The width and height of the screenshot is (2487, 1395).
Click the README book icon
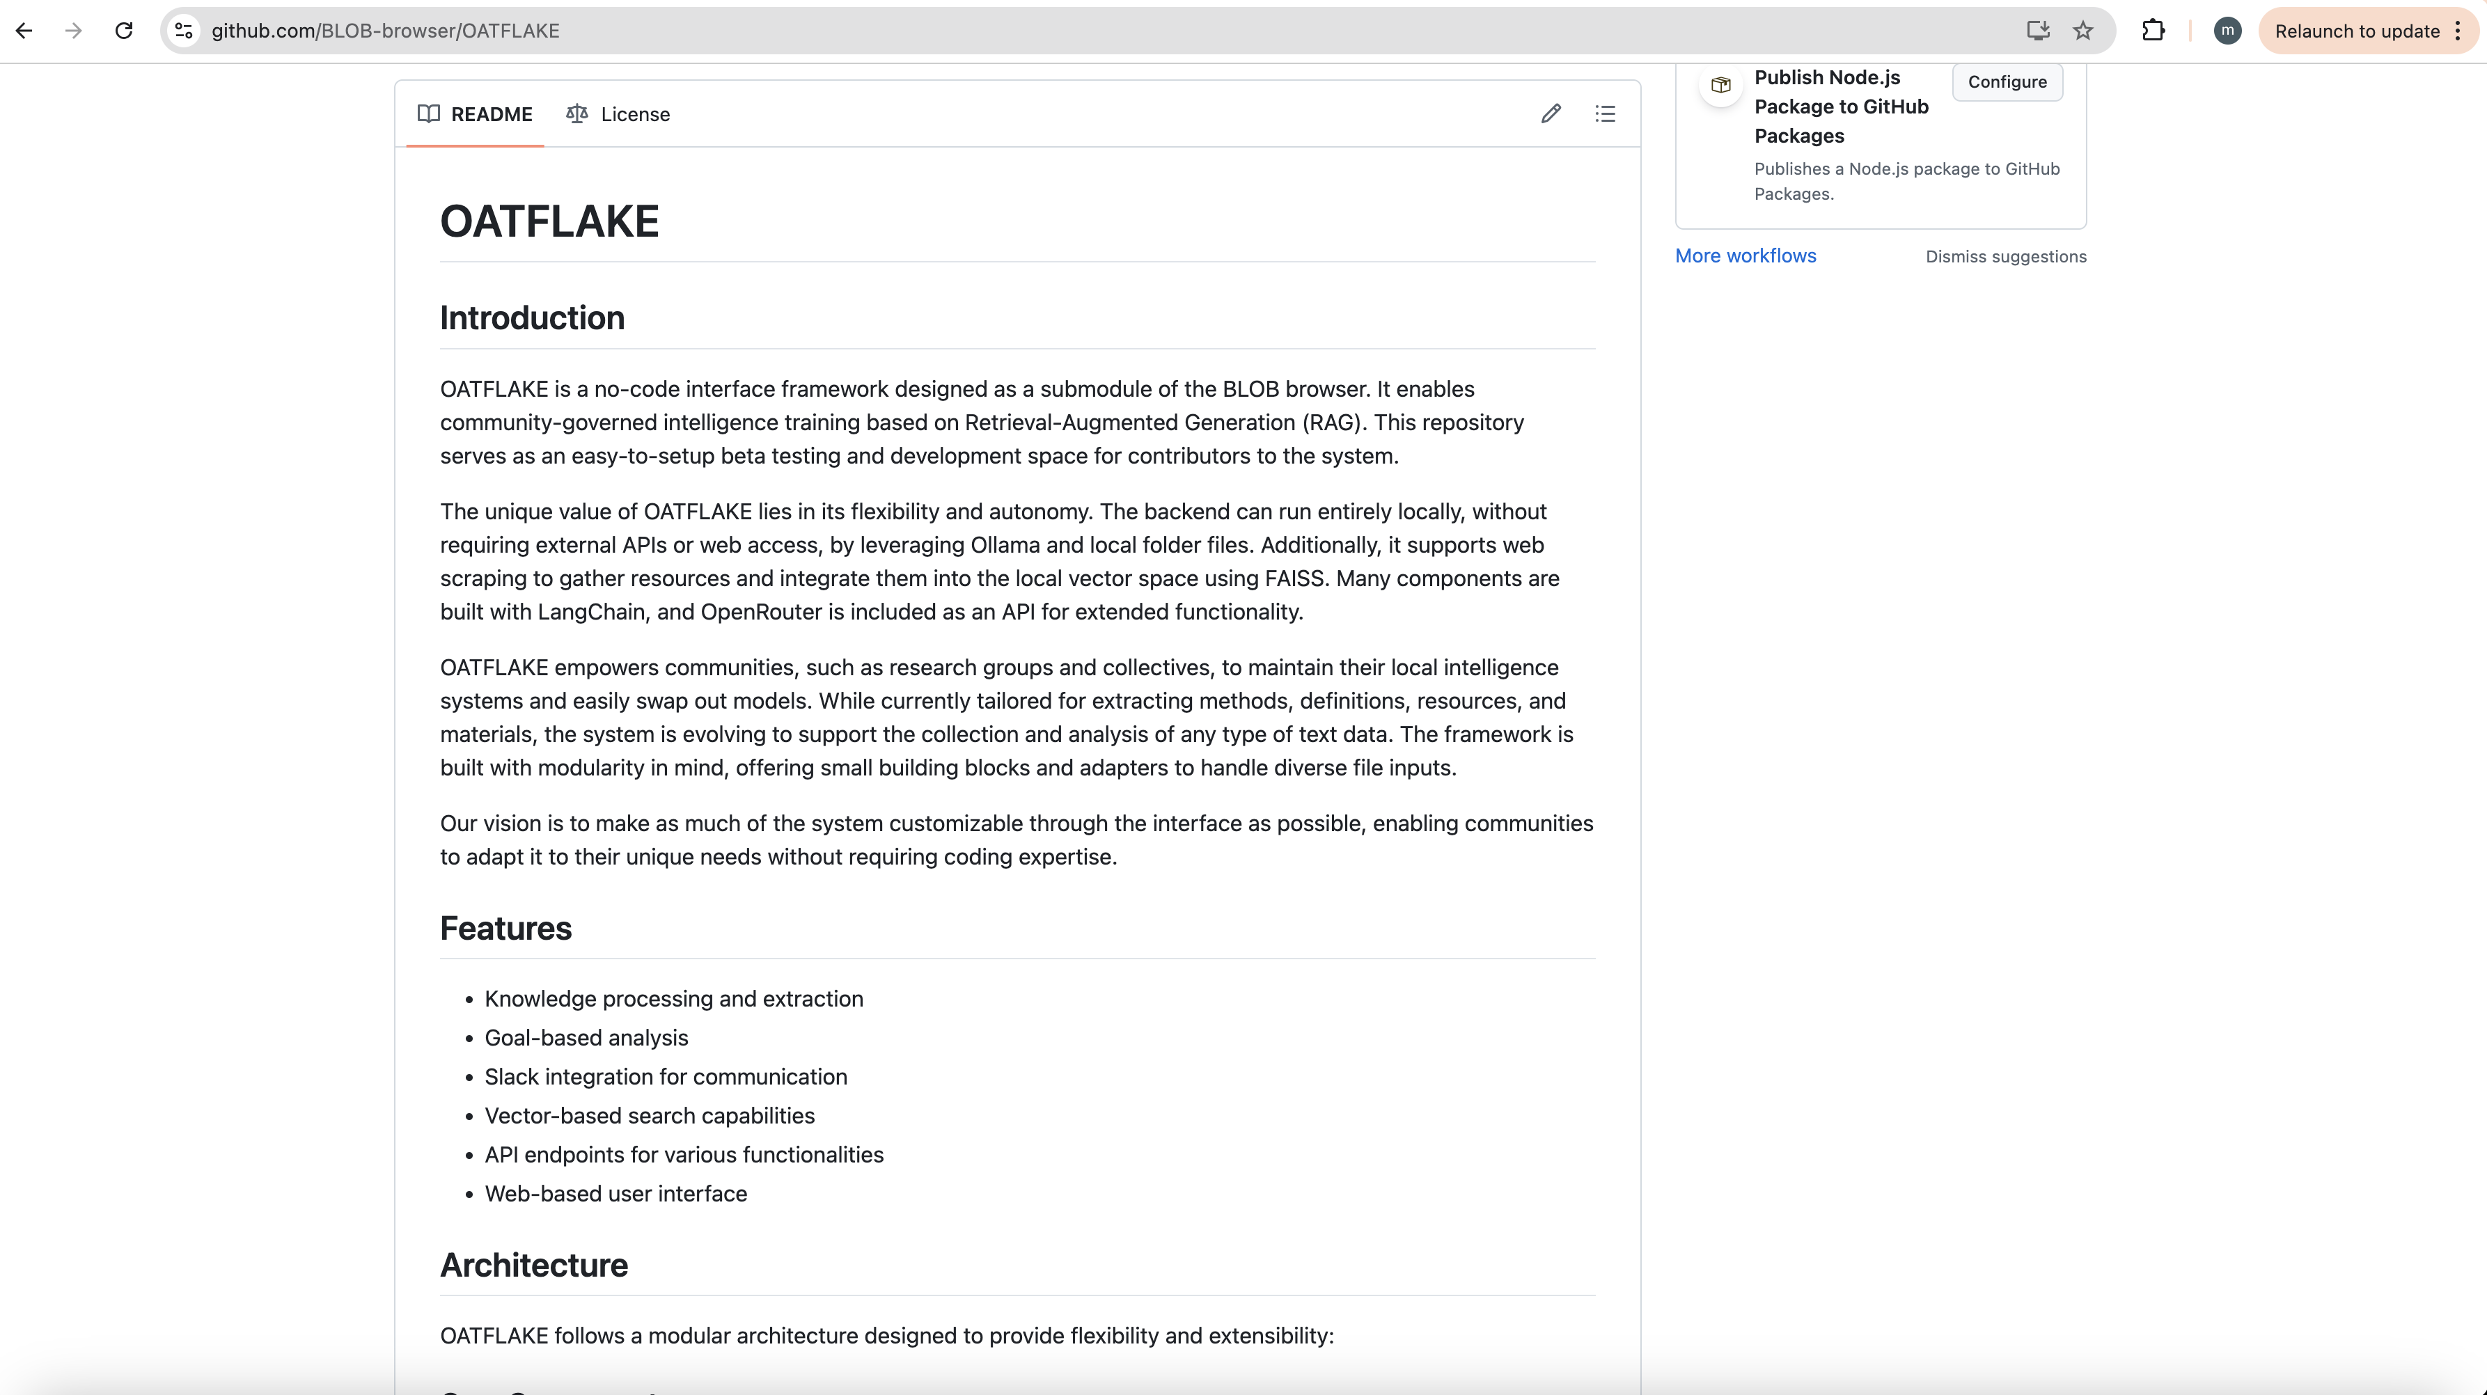tap(429, 114)
